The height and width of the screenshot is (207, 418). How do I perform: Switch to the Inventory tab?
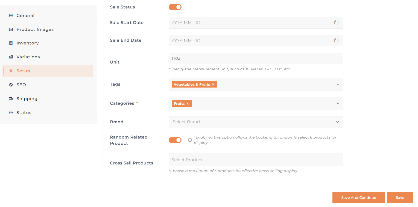(x=27, y=43)
